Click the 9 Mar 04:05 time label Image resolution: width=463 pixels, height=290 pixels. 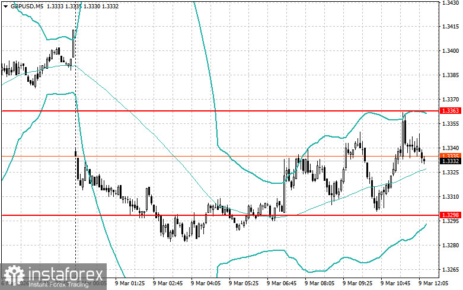206,283
